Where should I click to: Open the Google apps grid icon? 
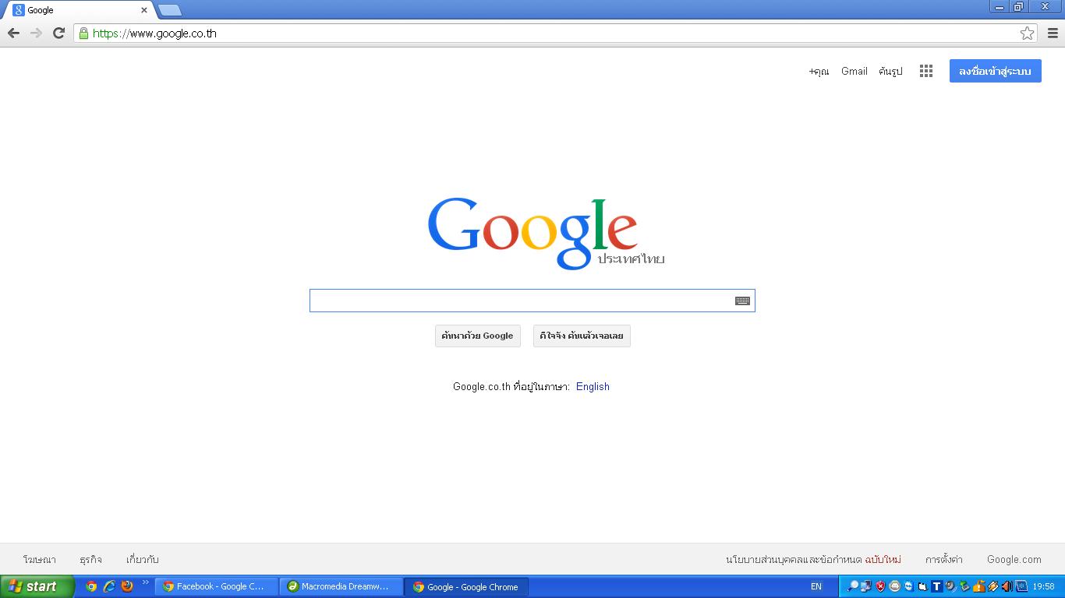pos(926,71)
